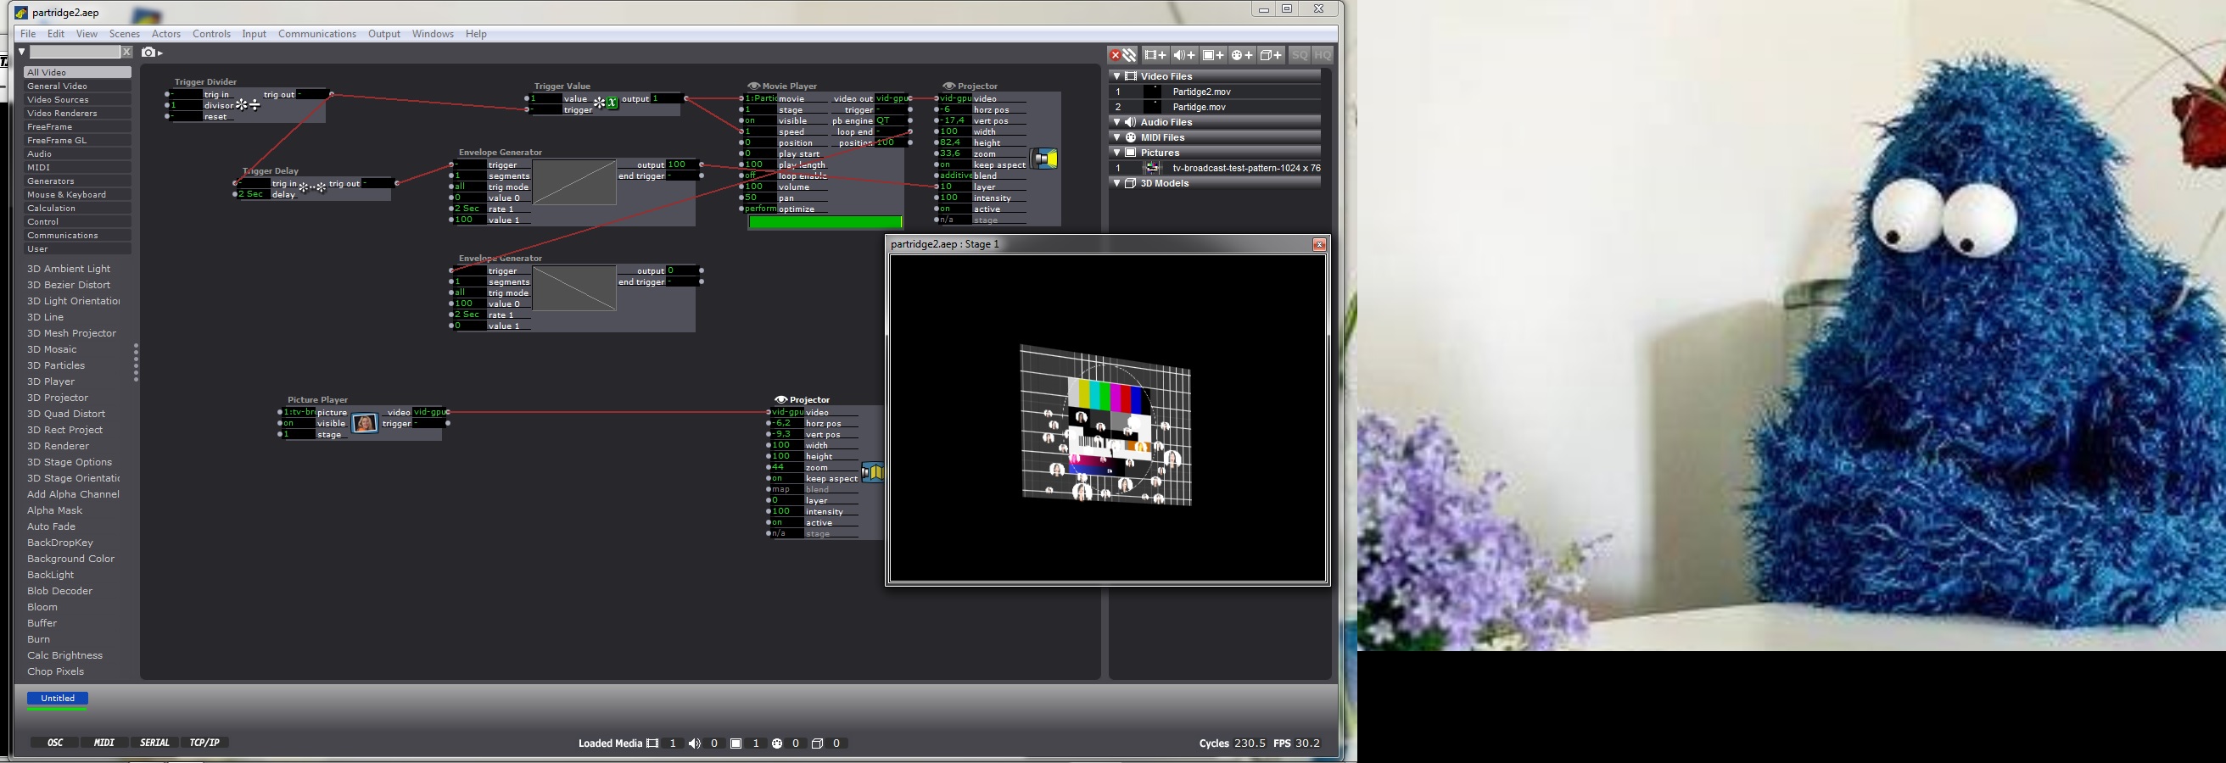Open the Scenes menu

(x=125, y=34)
